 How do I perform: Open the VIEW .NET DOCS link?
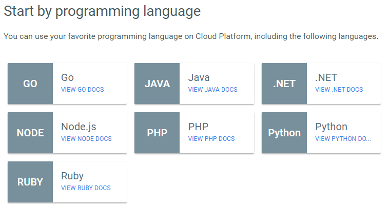pyautogui.click(x=339, y=89)
